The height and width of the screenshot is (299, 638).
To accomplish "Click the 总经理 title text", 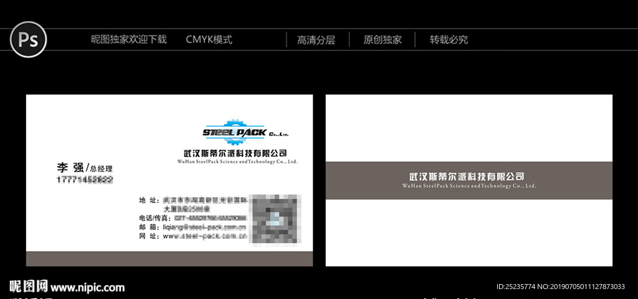I will click(101, 169).
